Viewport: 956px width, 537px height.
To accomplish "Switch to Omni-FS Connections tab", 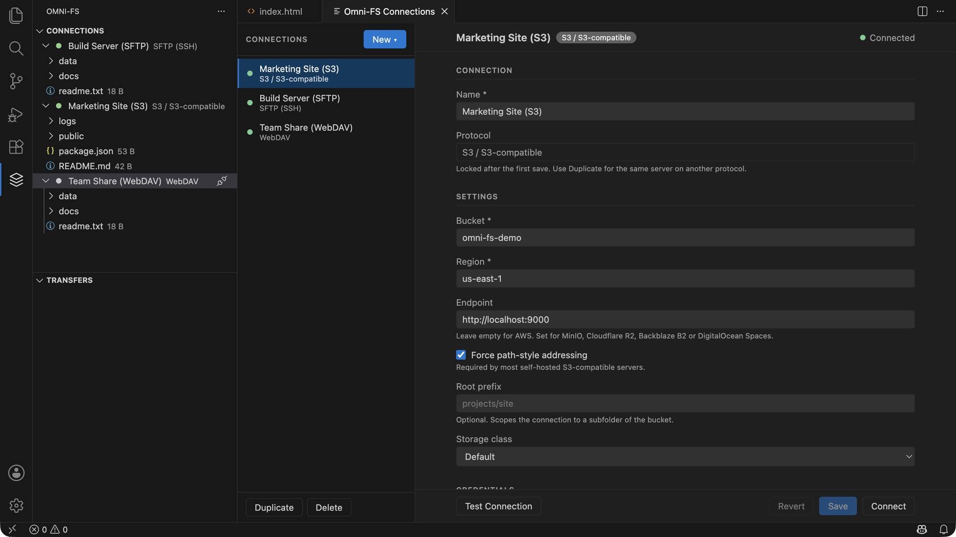I will 388,11.
